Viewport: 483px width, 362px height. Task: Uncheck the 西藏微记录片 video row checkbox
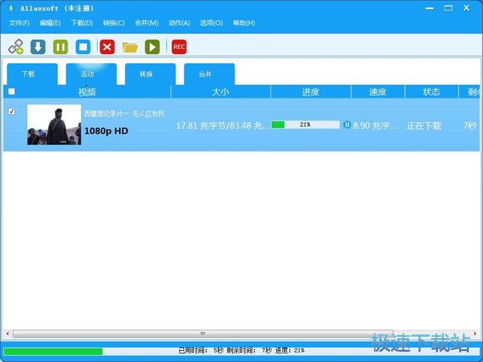point(12,111)
